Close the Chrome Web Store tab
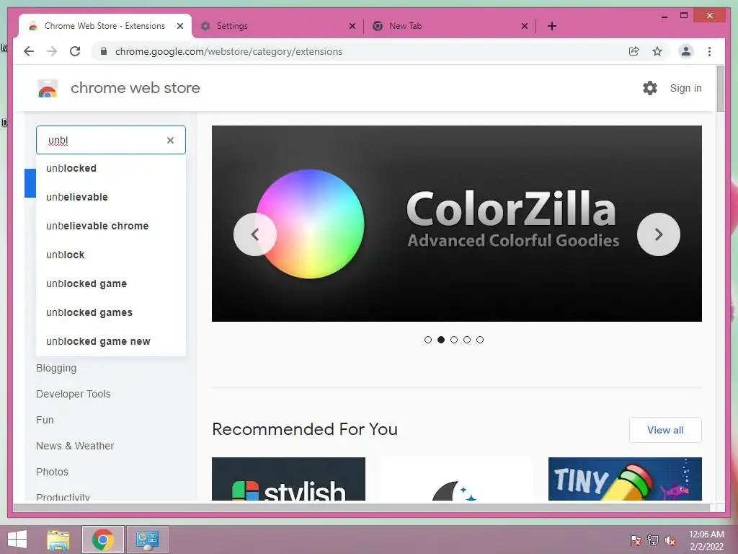738x554 pixels. 179,26
